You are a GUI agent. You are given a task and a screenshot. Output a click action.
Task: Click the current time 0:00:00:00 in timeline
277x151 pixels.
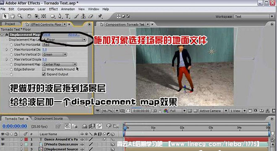point(15,126)
